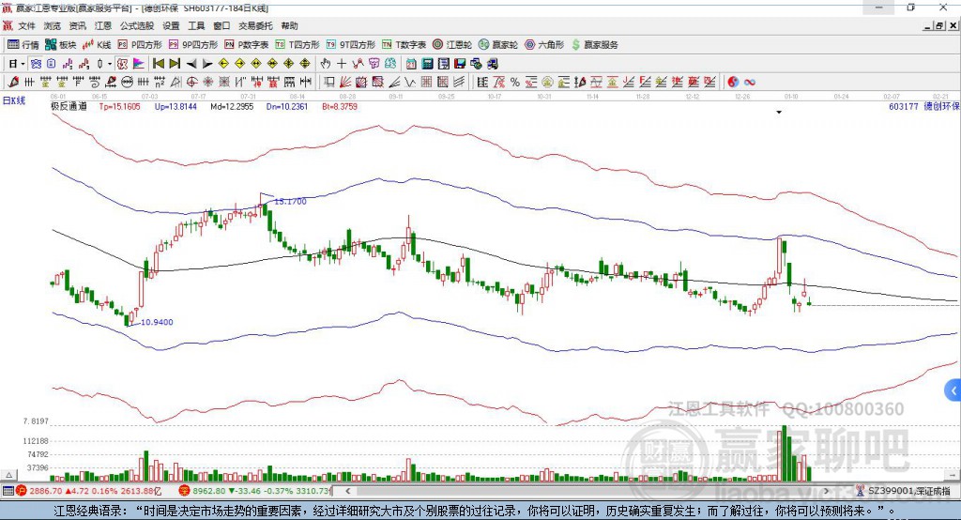Open the 行情 quotes view
The image size is (961, 520).
point(23,45)
